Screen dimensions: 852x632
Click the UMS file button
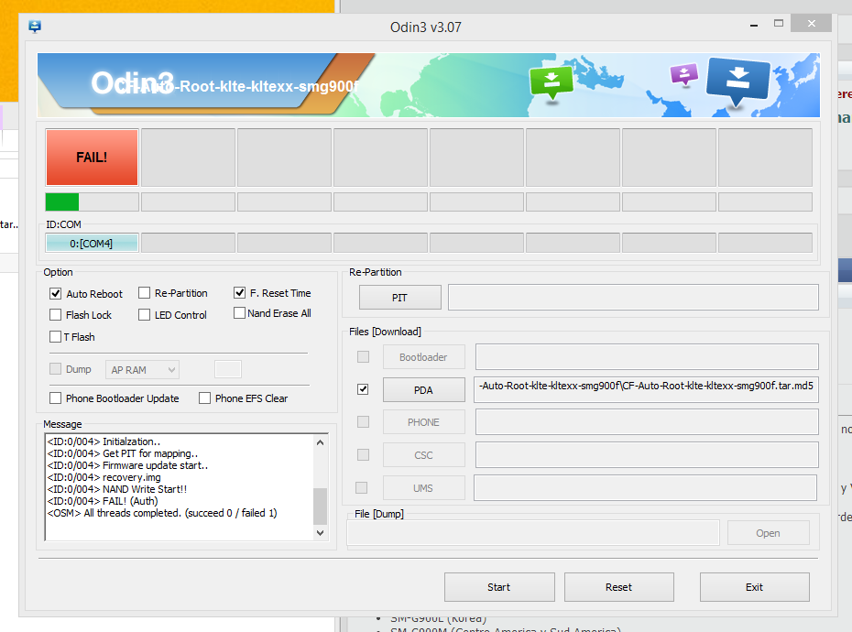point(424,488)
